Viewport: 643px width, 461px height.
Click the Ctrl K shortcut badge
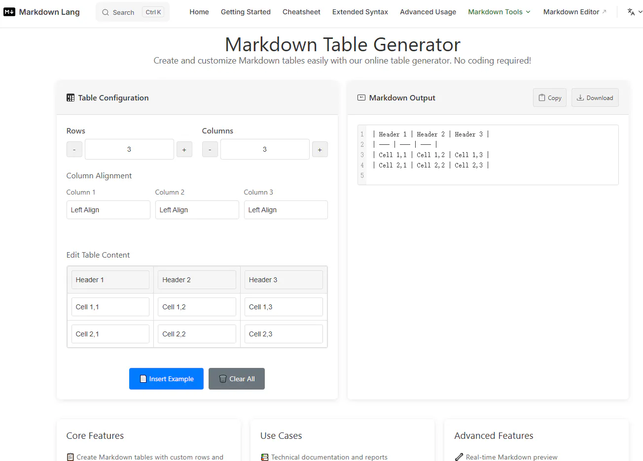[x=153, y=12]
